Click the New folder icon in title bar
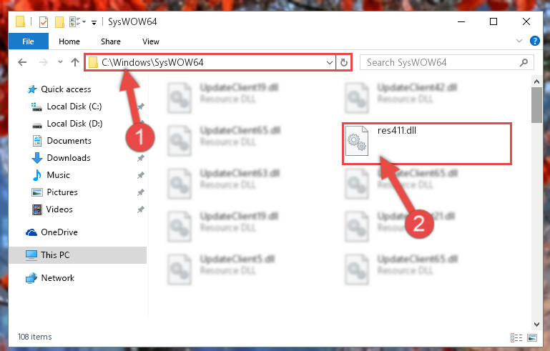The image size is (550, 351). tap(59, 22)
